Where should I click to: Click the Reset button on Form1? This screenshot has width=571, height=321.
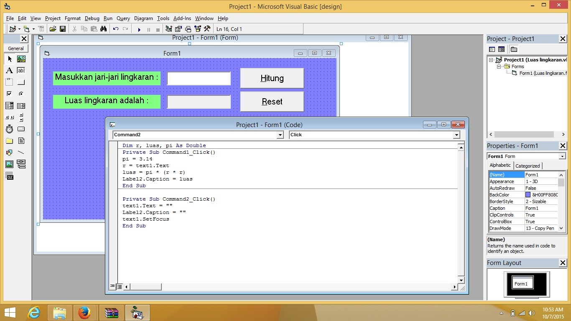pos(272,102)
